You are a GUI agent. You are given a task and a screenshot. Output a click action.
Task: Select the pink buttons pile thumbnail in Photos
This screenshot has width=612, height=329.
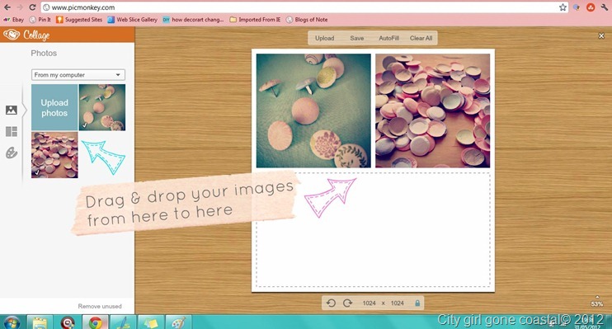pos(54,155)
